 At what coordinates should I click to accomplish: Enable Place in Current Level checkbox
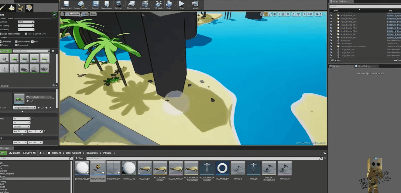pos(26,34)
